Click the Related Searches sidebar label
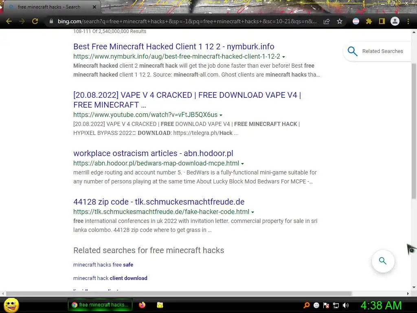The image size is (417, 313). click(383, 51)
